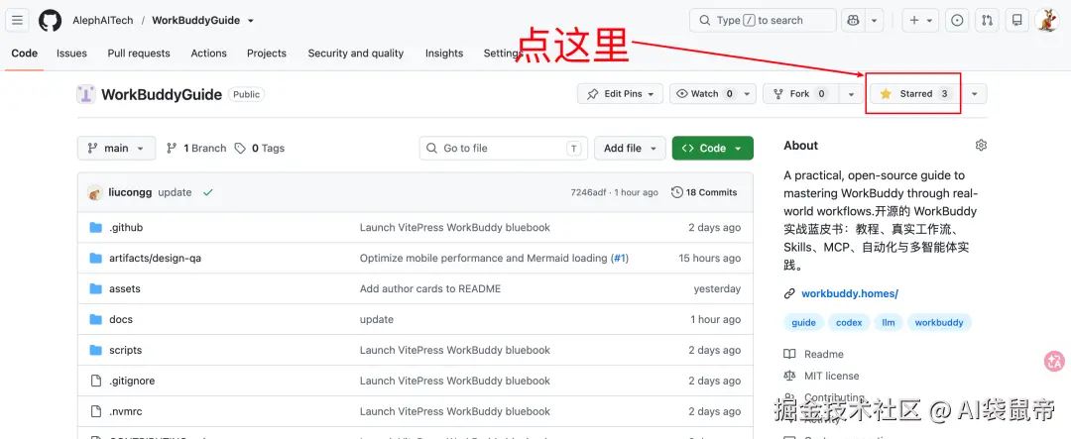Open the notifications inbox icon
Image resolution: width=1071 pixels, height=439 pixels.
tap(1017, 21)
